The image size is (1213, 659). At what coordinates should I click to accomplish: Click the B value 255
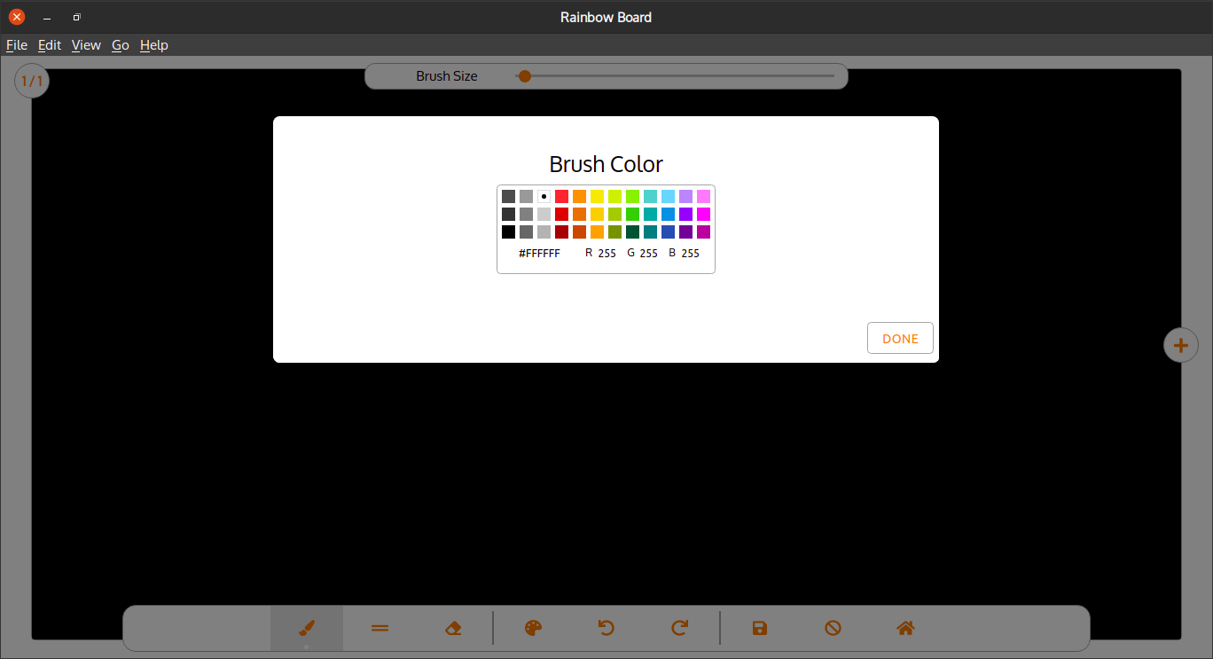coord(691,254)
